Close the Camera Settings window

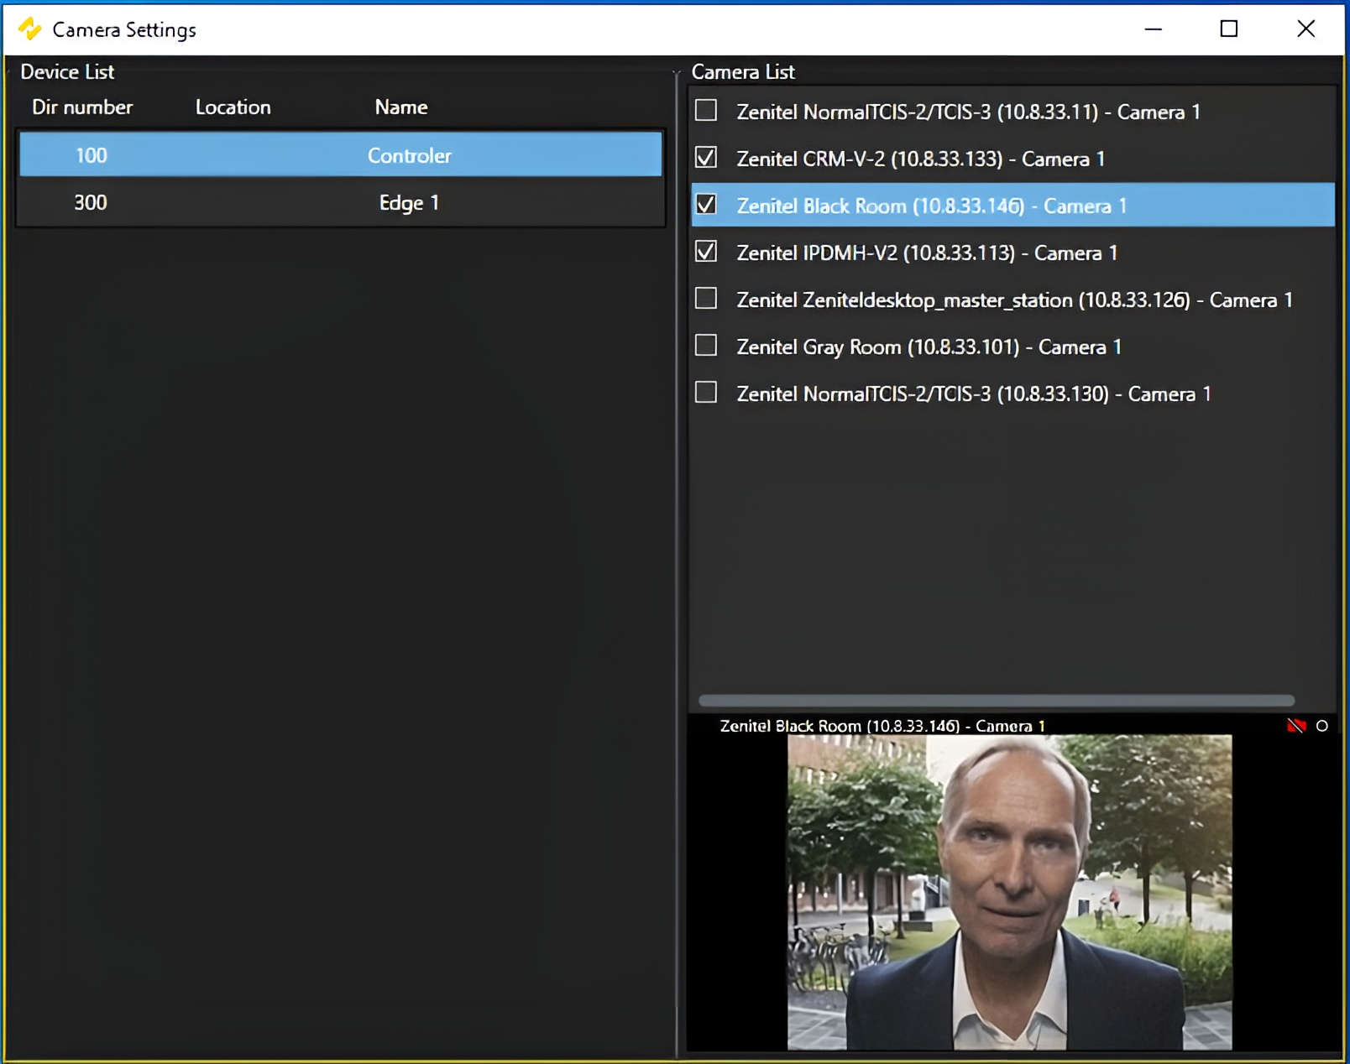1306,29
